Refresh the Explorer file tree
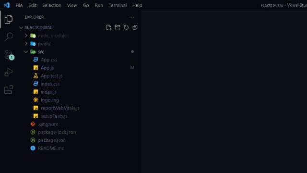 point(126,27)
